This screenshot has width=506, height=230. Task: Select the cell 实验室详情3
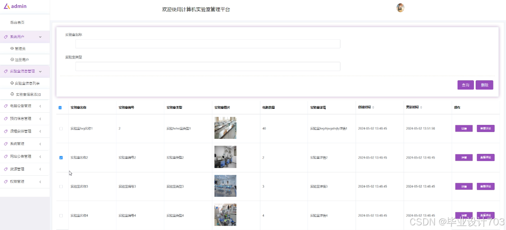[319, 186]
